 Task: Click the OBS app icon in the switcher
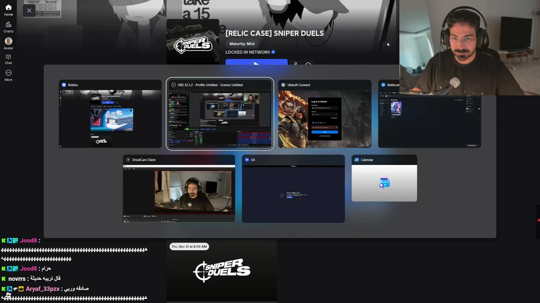pyautogui.click(x=173, y=85)
